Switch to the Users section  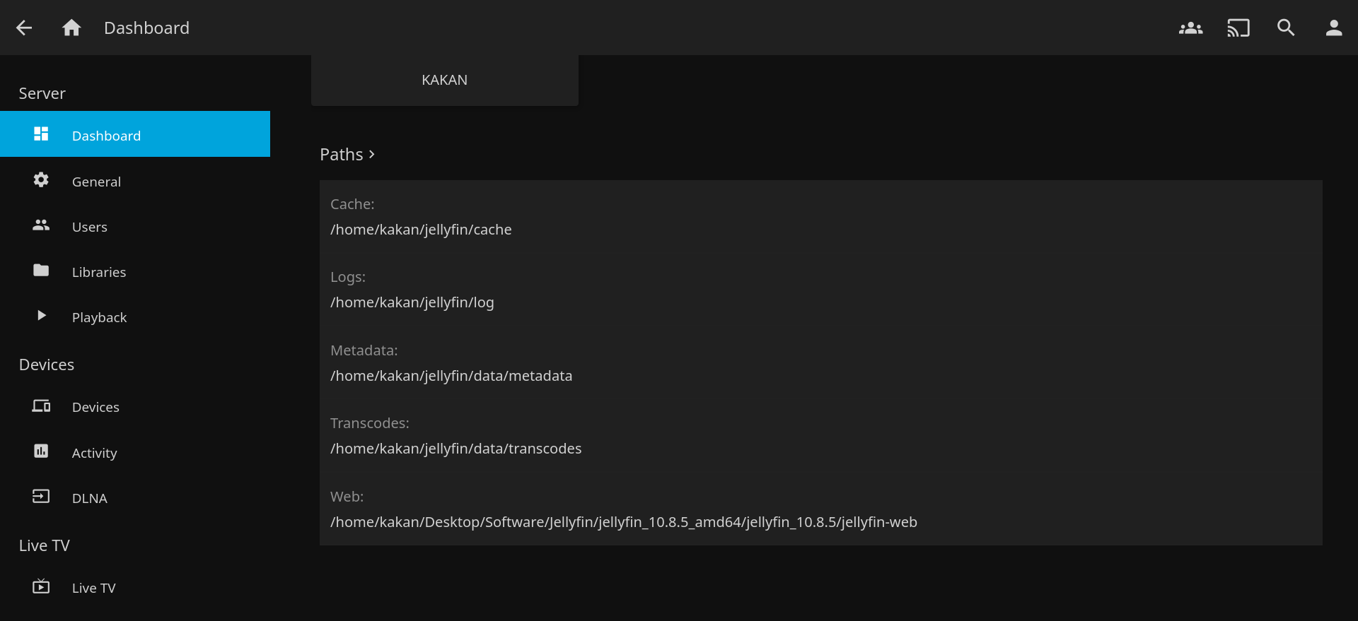pyautogui.click(x=88, y=226)
